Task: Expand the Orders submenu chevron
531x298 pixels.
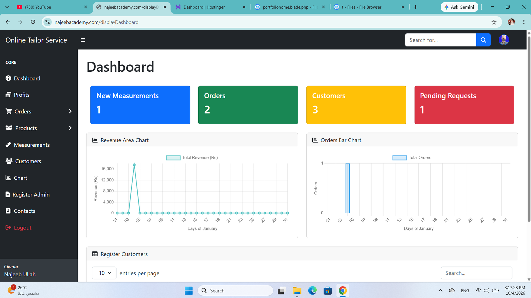Action: (70, 111)
